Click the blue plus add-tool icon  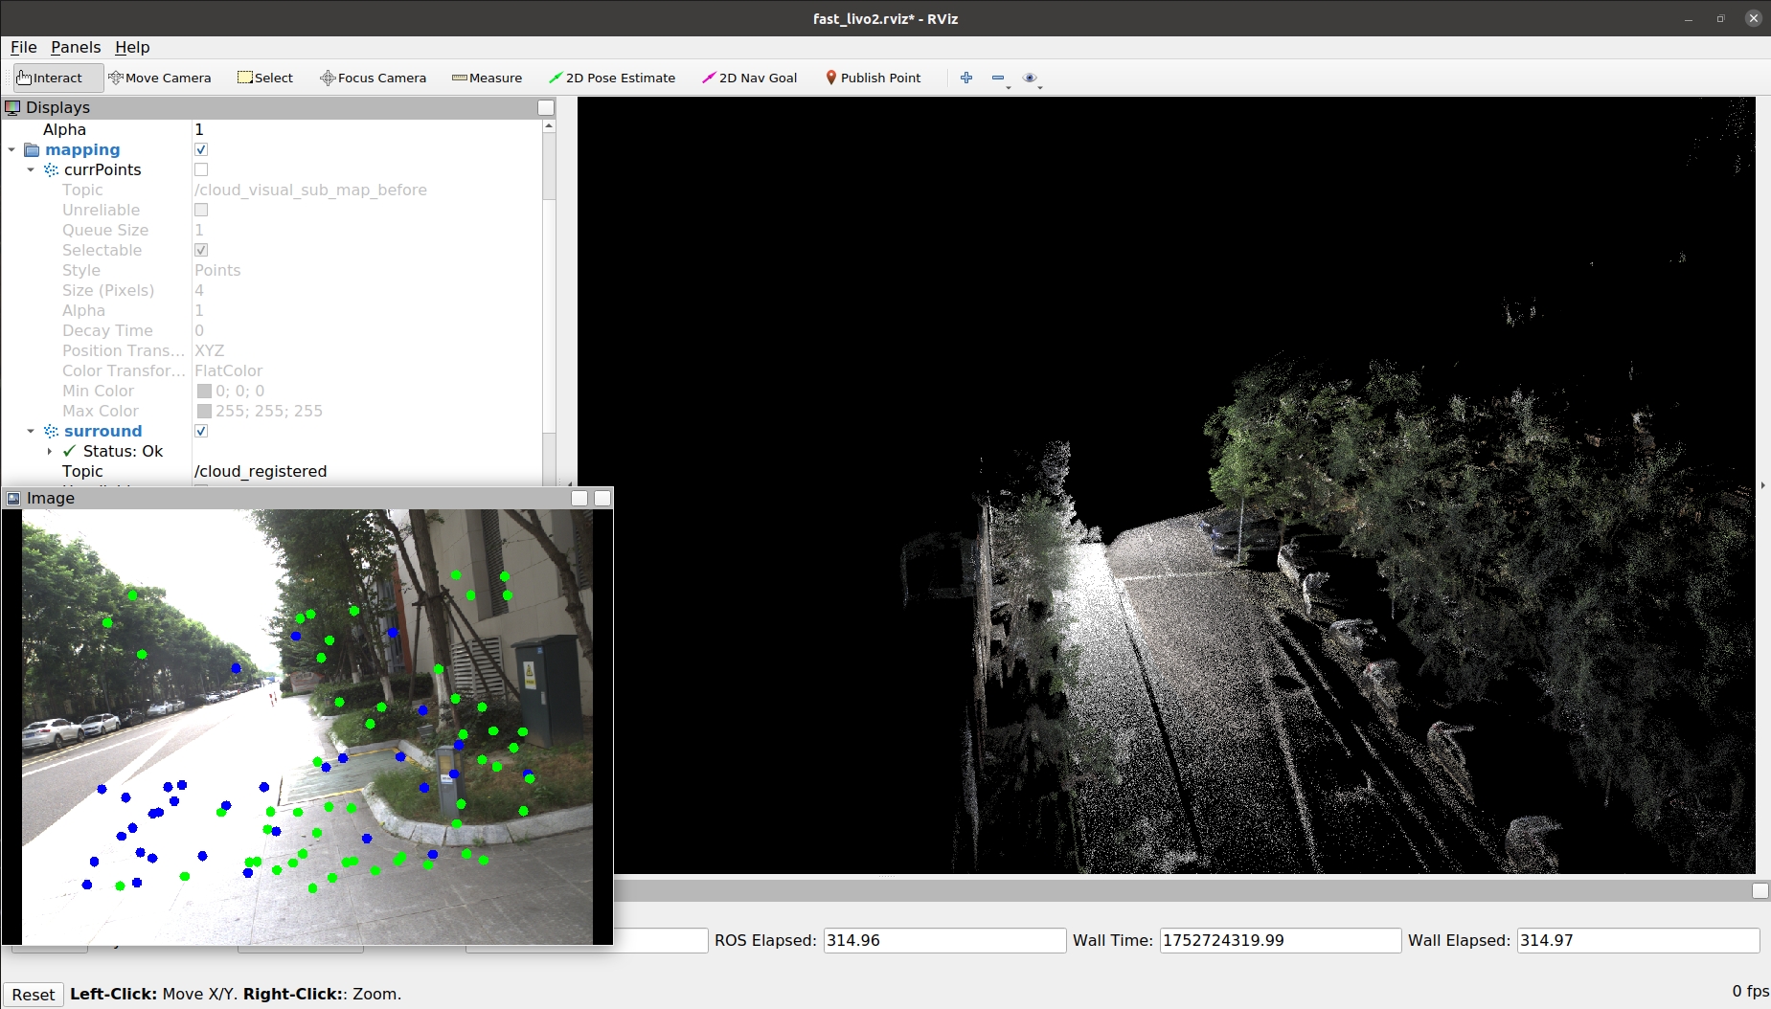tap(966, 78)
